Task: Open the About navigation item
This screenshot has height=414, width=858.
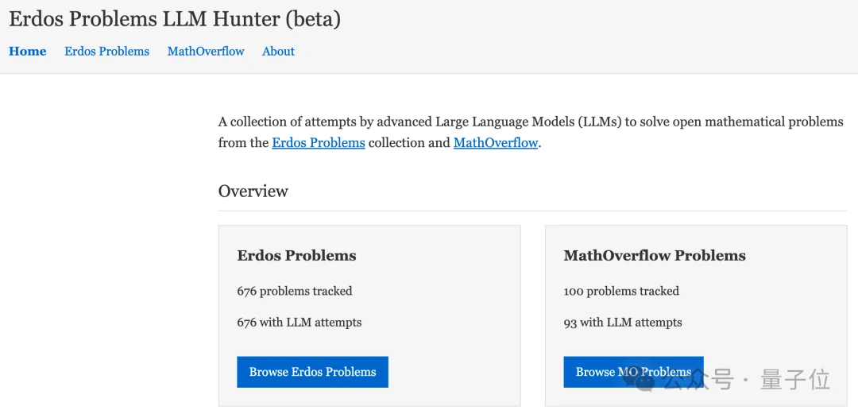Action: click(x=278, y=51)
